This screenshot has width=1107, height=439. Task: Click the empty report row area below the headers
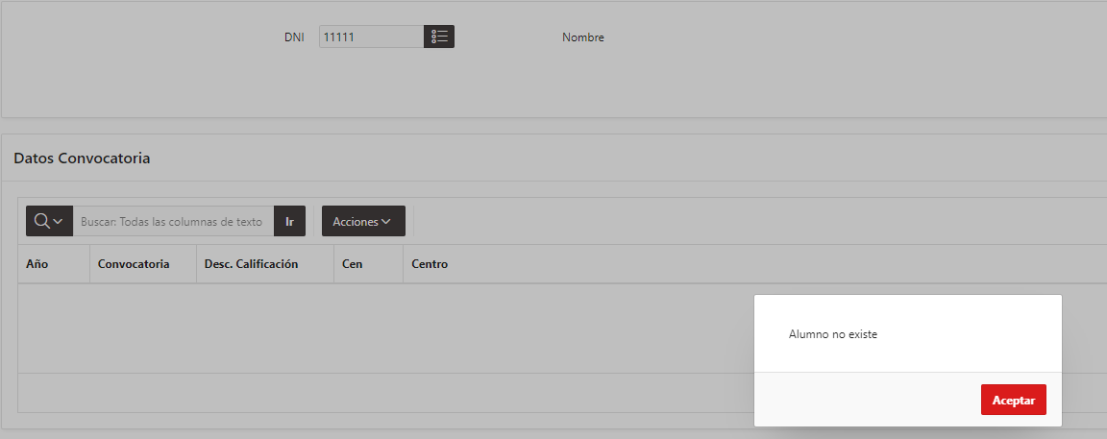(x=385, y=329)
